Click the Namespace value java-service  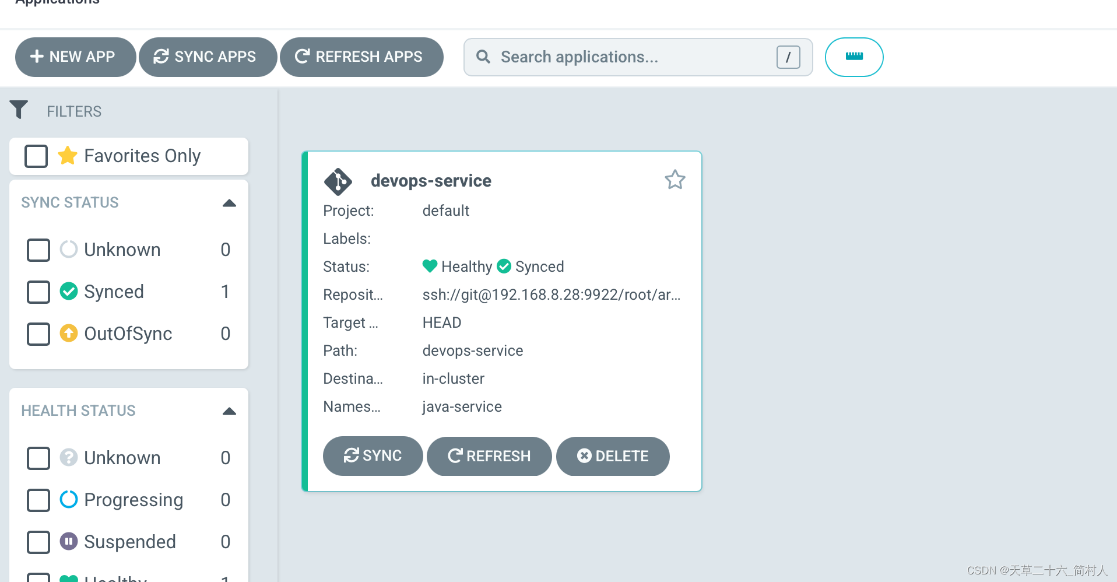click(462, 406)
